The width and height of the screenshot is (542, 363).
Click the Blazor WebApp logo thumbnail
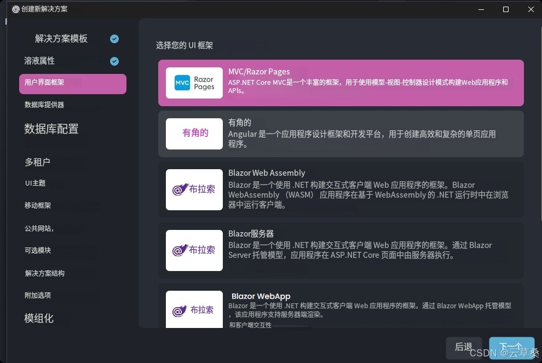(194, 309)
